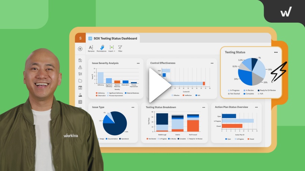
Task: Choose the Rename tool
Action: click(x=91, y=48)
